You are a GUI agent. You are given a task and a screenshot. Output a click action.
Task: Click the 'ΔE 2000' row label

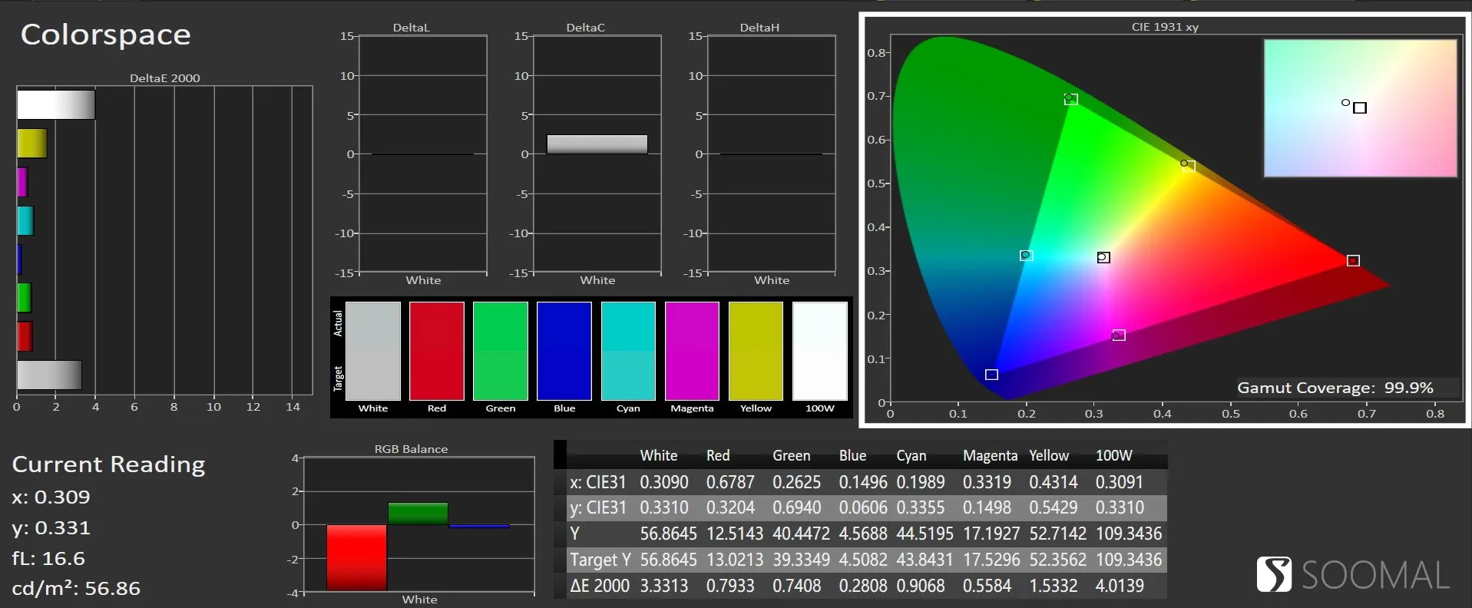(600, 586)
